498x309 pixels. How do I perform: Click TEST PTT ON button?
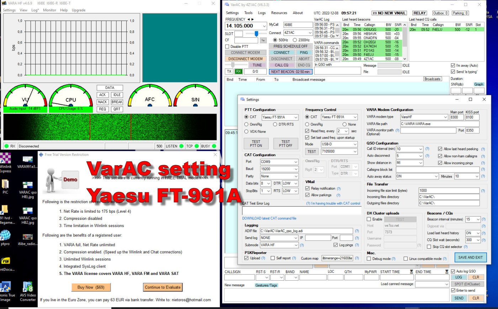256,143
